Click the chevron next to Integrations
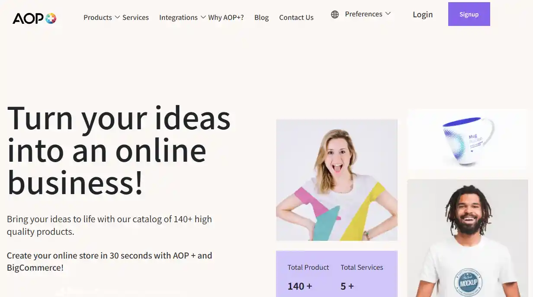This screenshot has width=533, height=297. coord(203,18)
